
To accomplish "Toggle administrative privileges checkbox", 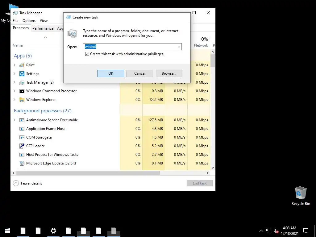I will 87,54.
